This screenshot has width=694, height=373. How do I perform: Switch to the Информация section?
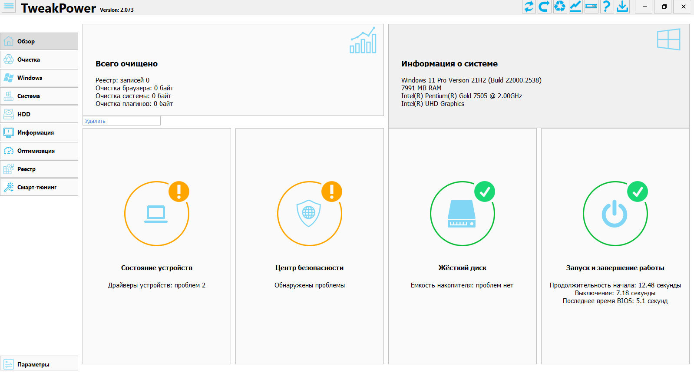click(x=39, y=132)
